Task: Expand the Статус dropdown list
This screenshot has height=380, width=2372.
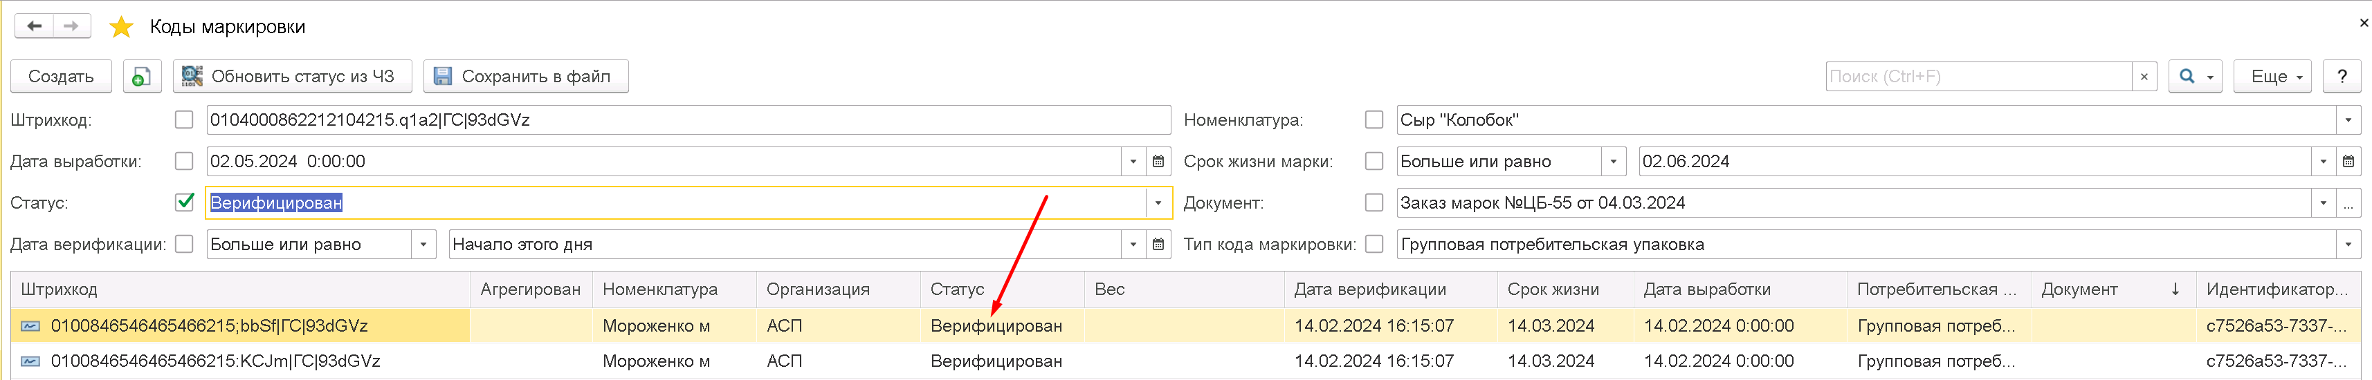Action: point(1158,202)
